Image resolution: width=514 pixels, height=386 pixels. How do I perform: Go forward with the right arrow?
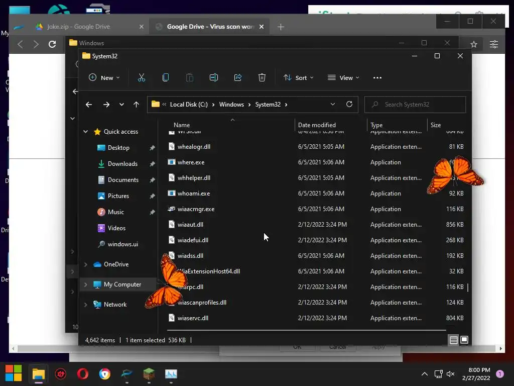click(x=106, y=105)
